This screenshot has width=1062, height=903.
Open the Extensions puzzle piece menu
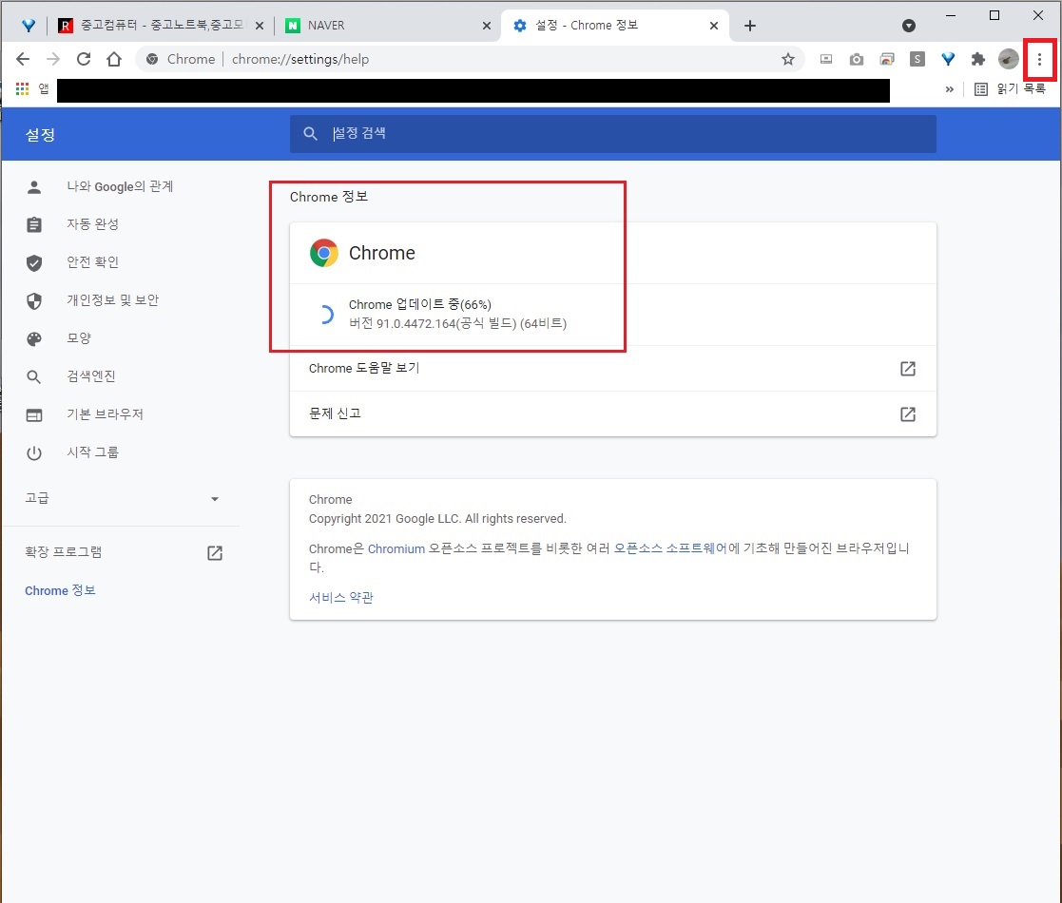point(978,59)
